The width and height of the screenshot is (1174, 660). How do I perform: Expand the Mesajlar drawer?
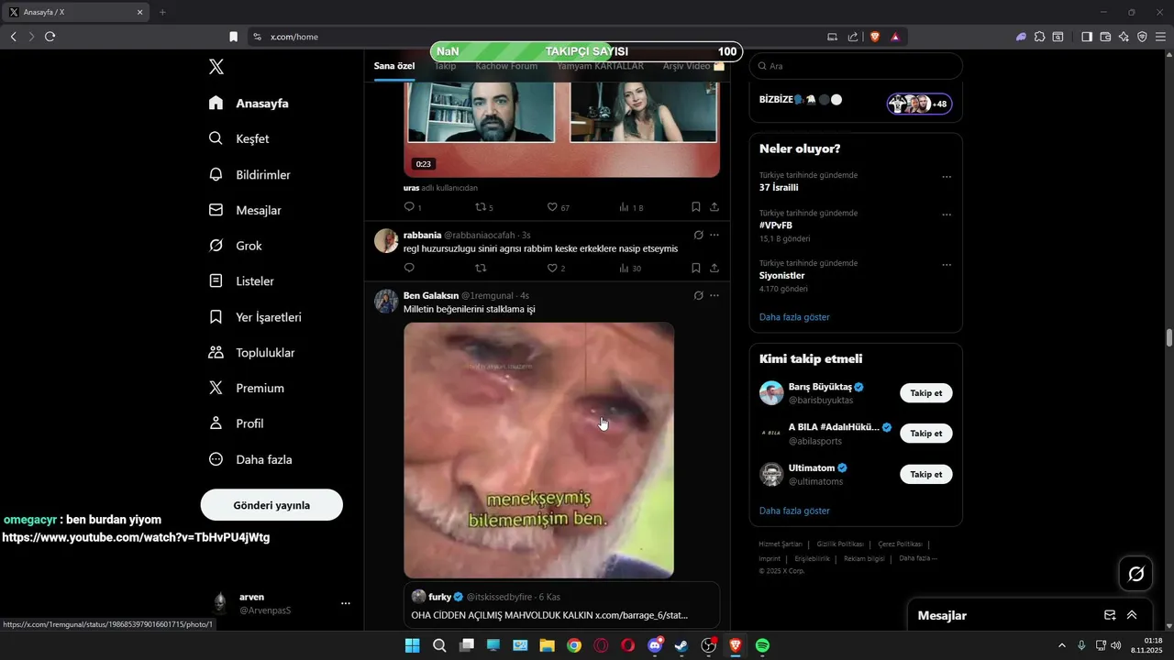(x=1132, y=615)
